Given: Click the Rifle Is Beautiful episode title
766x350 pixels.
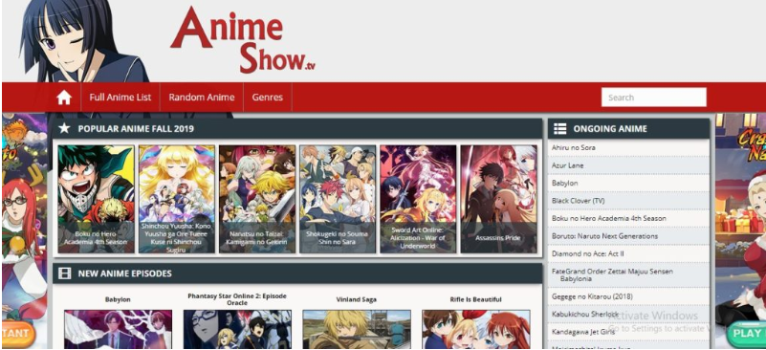Looking at the screenshot, I should click(476, 299).
